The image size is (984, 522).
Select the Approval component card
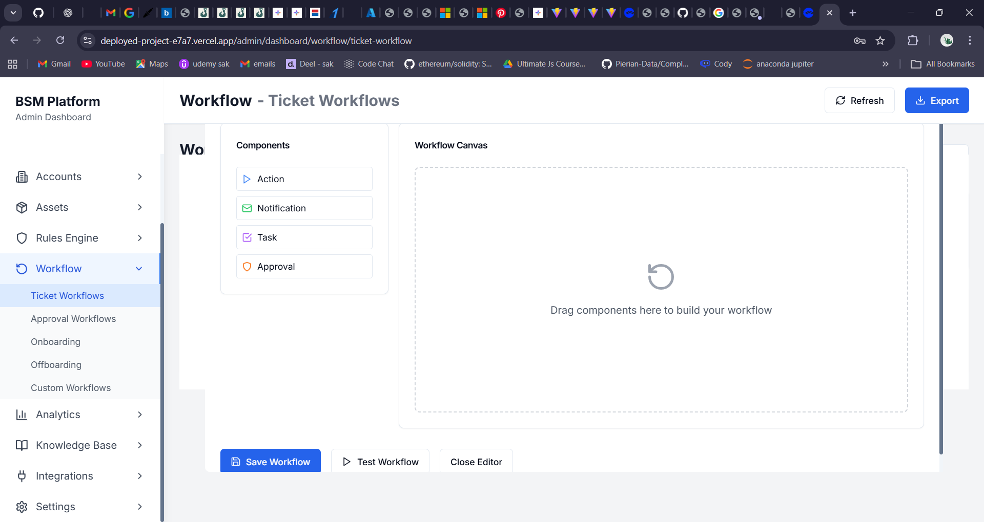click(304, 267)
